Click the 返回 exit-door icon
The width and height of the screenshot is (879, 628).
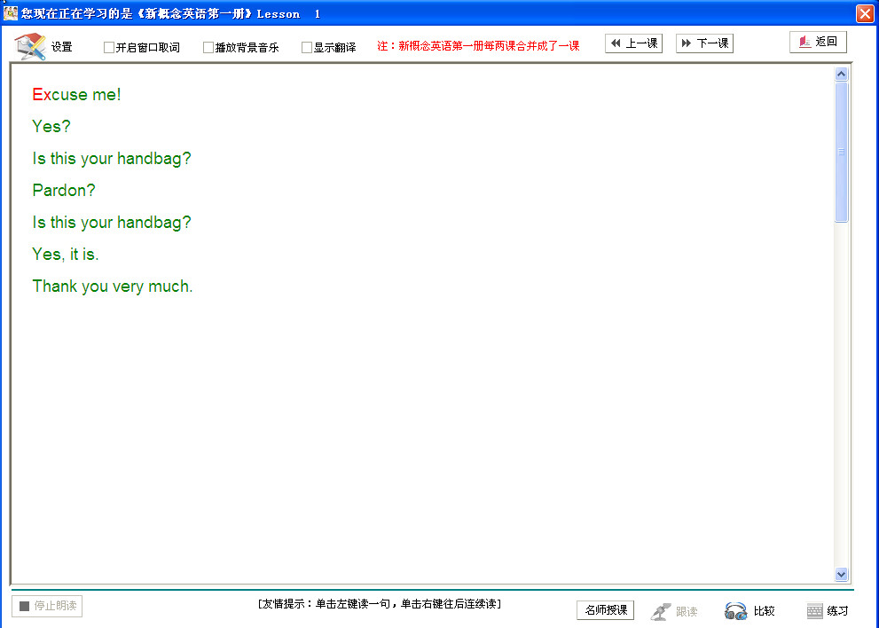point(804,41)
